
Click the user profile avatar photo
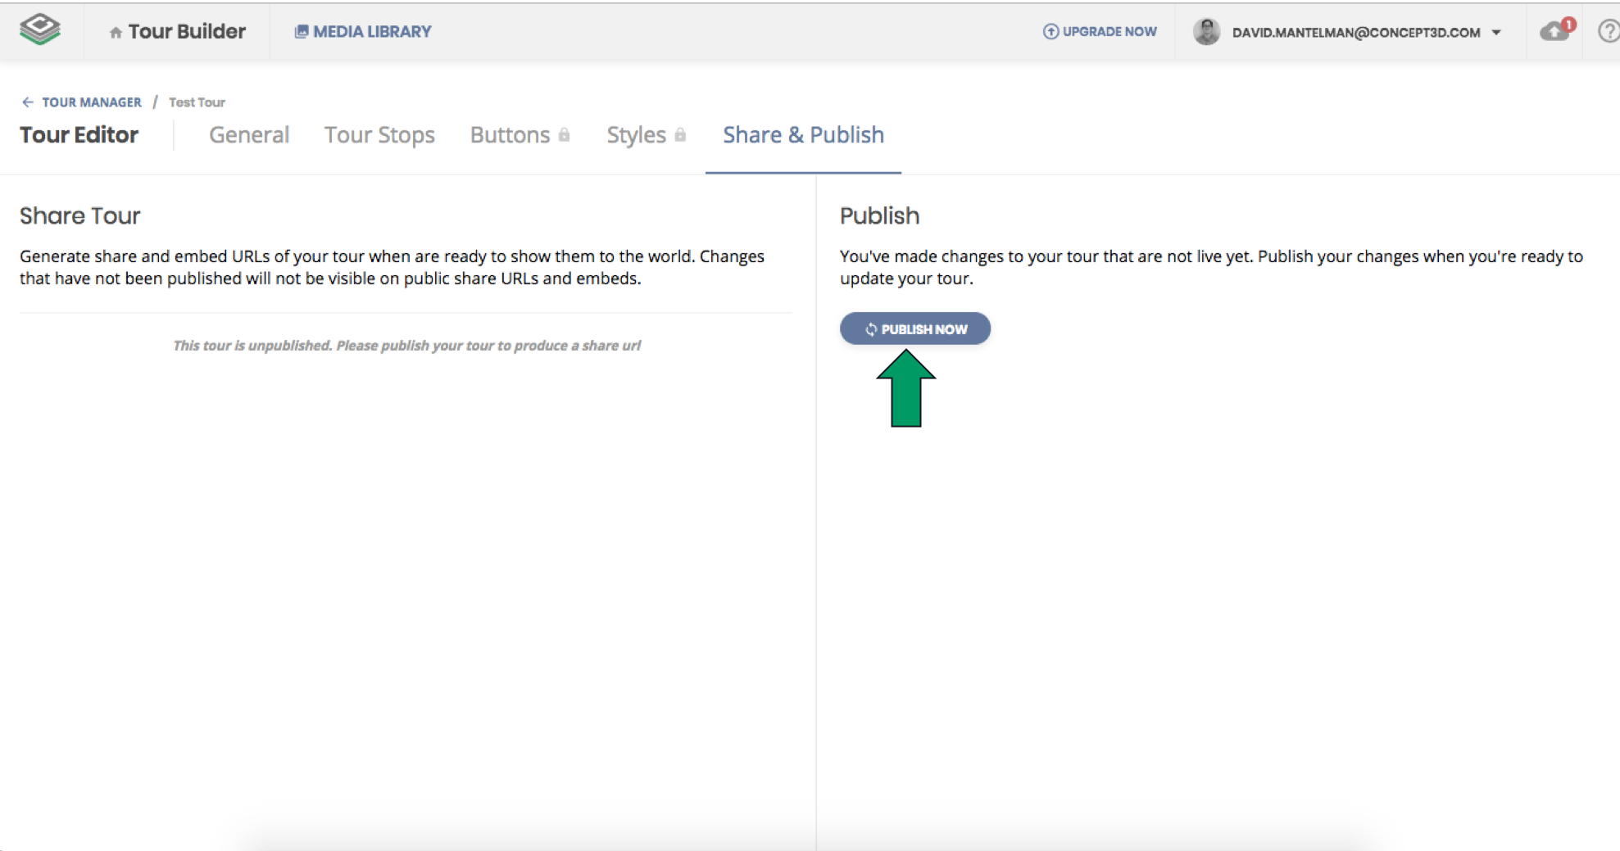(1206, 32)
